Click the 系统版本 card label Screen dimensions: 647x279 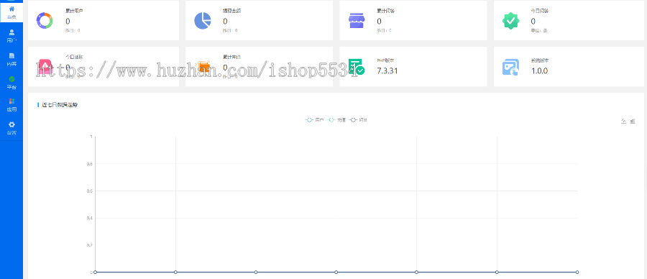coord(540,60)
